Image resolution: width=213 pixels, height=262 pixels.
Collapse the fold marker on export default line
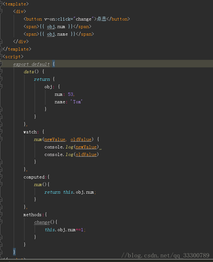(x=1, y=64)
